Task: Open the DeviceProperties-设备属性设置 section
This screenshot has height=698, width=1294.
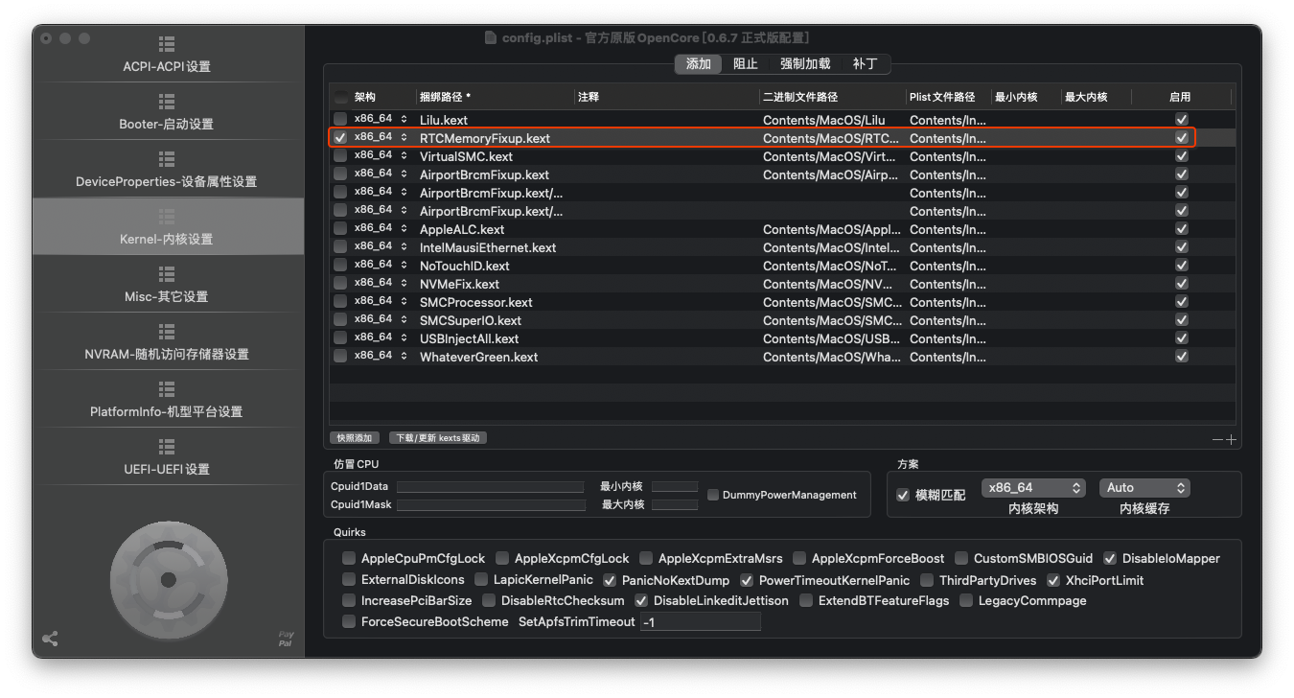Action: tap(167, 171)
